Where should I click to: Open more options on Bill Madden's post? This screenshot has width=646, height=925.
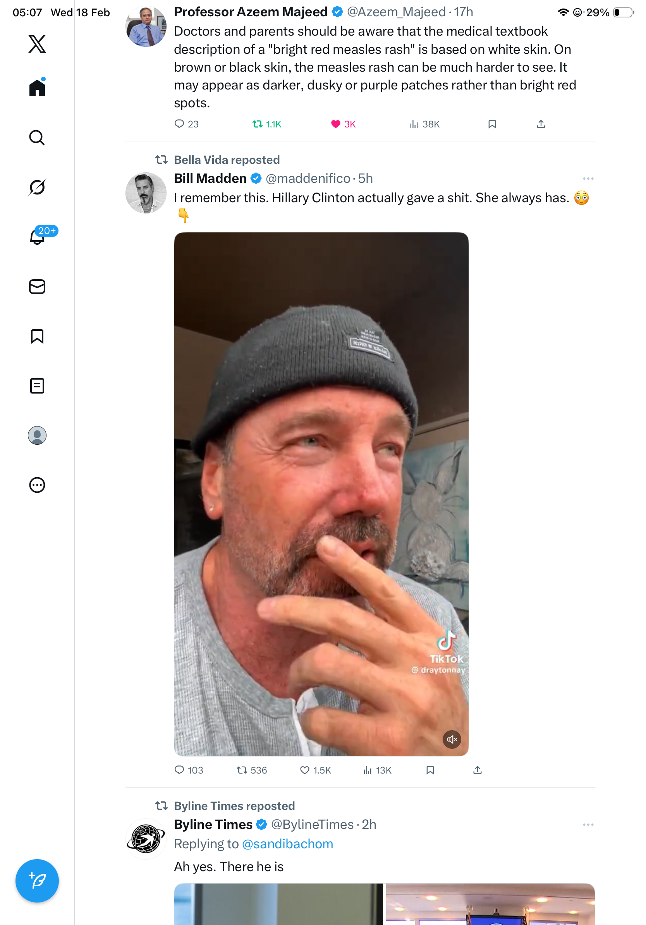[x=588, y=179]
